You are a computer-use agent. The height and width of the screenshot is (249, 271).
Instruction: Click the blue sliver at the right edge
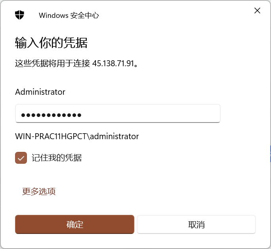coord(270,154)
